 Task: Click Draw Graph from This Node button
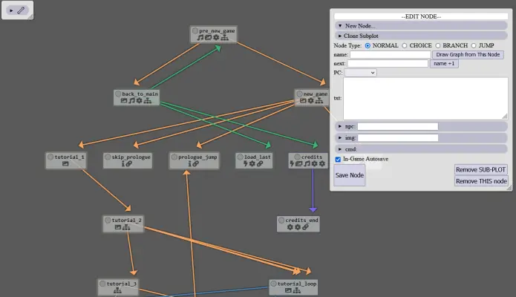tap(468, 55)
